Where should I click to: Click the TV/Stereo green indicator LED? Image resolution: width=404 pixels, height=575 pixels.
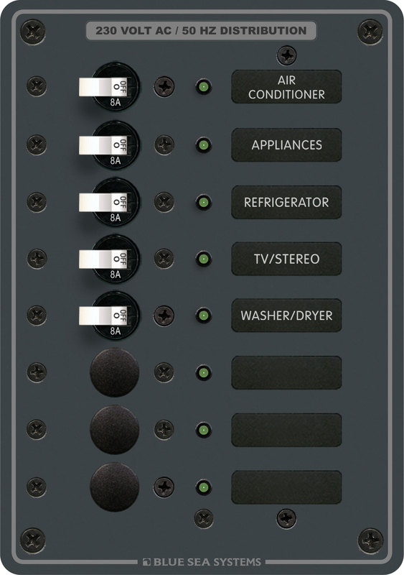point(203,259)
